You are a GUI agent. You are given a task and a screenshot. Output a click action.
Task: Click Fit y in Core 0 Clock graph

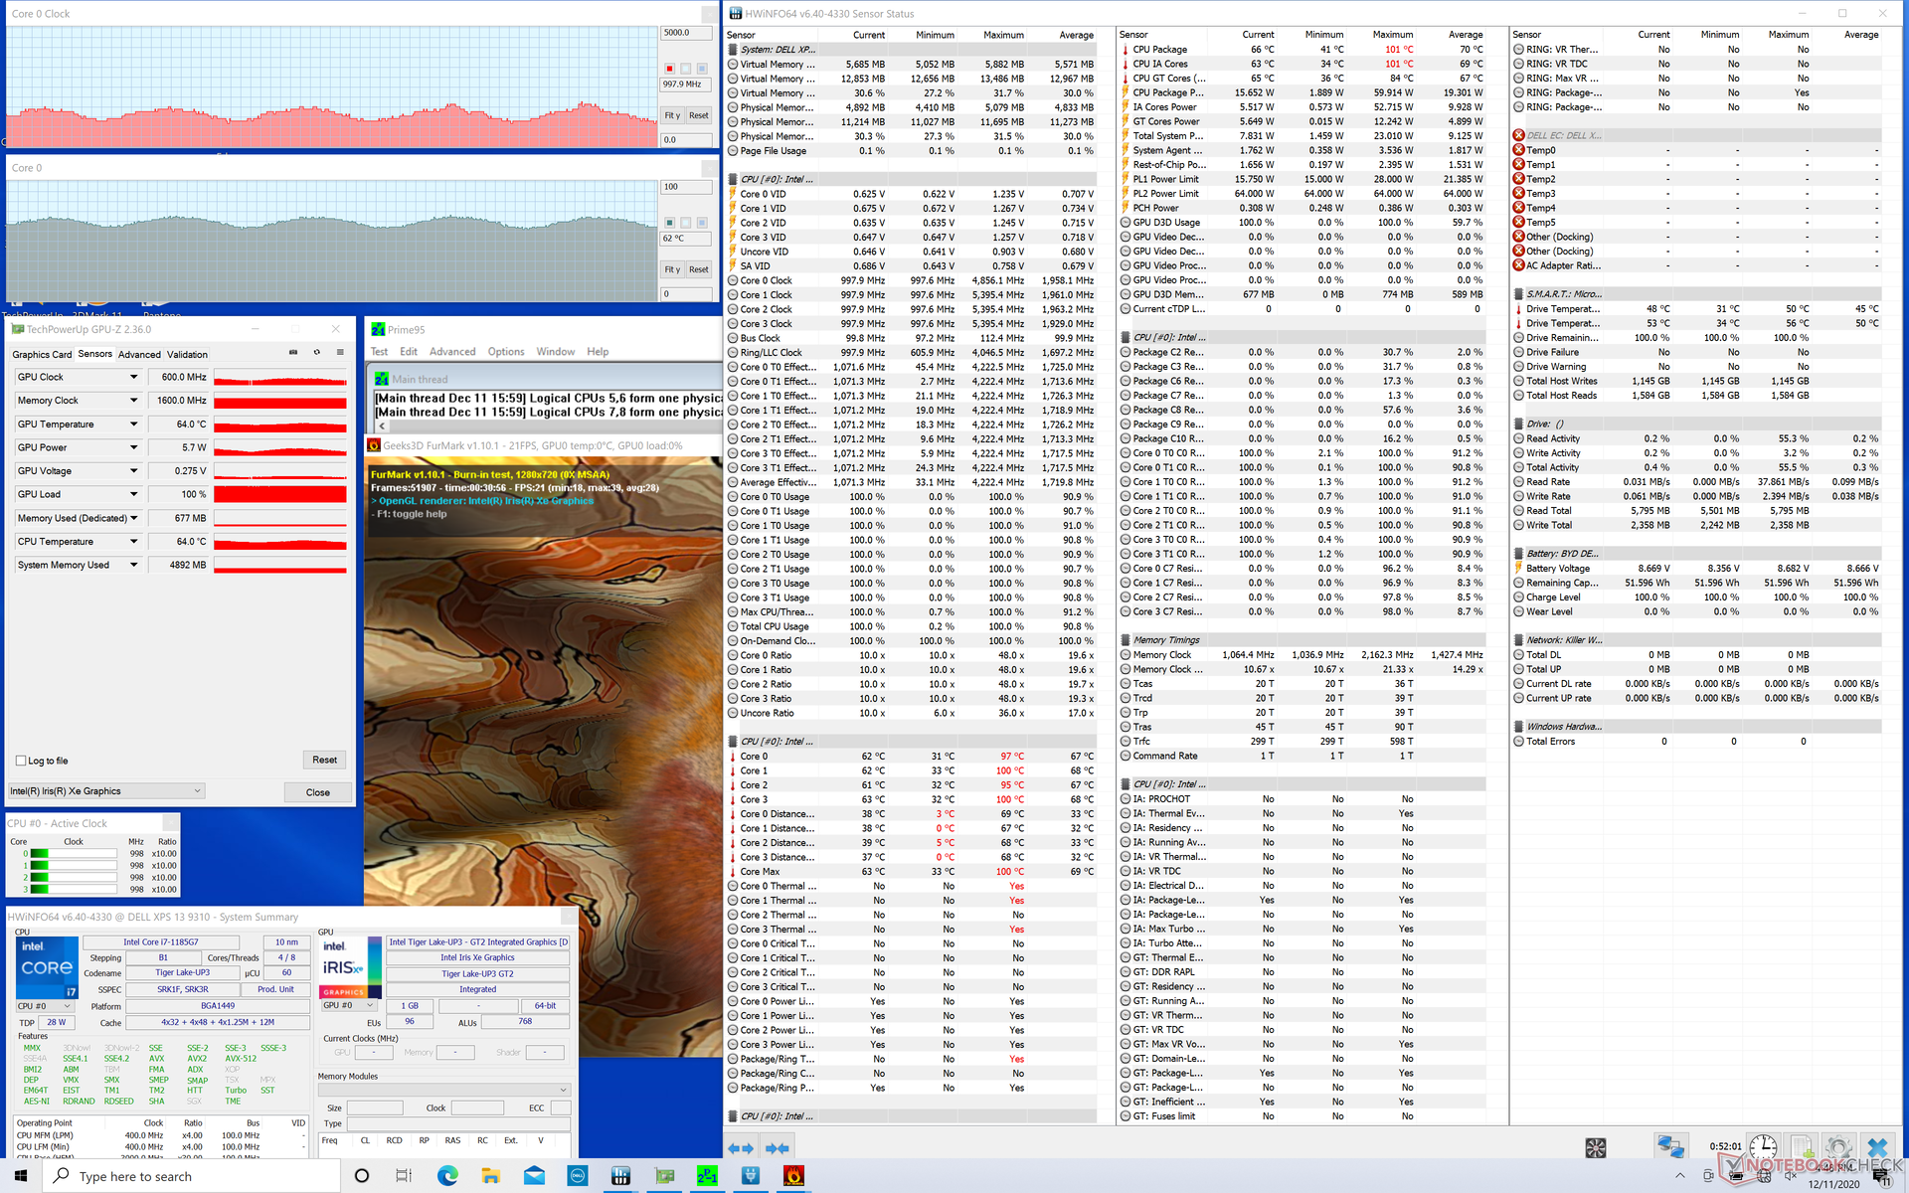[x=673, y=115]
